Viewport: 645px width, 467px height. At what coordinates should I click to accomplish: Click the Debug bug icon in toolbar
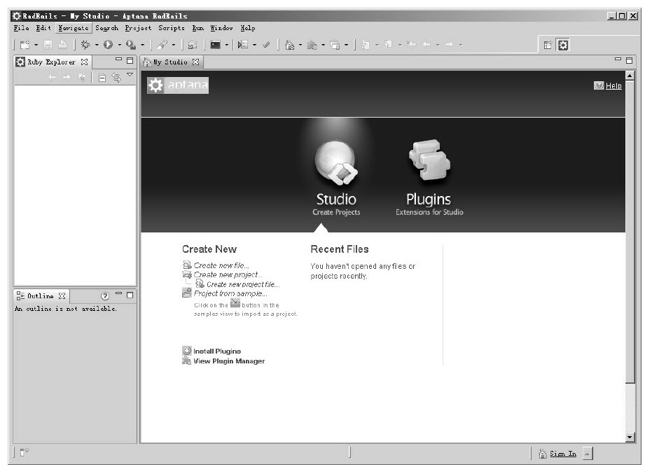85,45
